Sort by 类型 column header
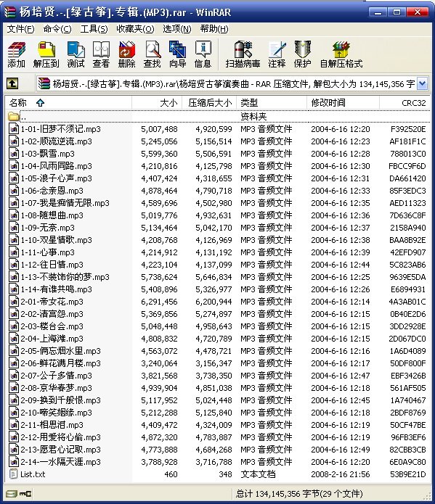 (x=272, y=102)
